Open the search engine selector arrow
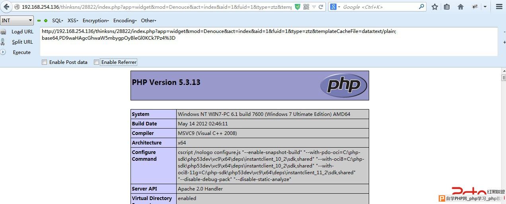The height and width of the screenshot is (204, 506). (x=338, y=7)
